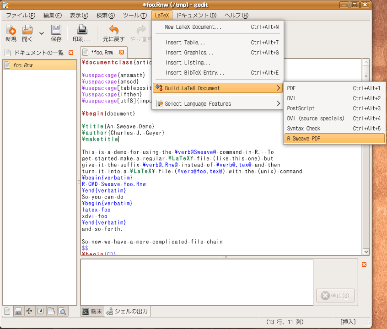Switch to the 端末 terminal tab

coord(92,312)
